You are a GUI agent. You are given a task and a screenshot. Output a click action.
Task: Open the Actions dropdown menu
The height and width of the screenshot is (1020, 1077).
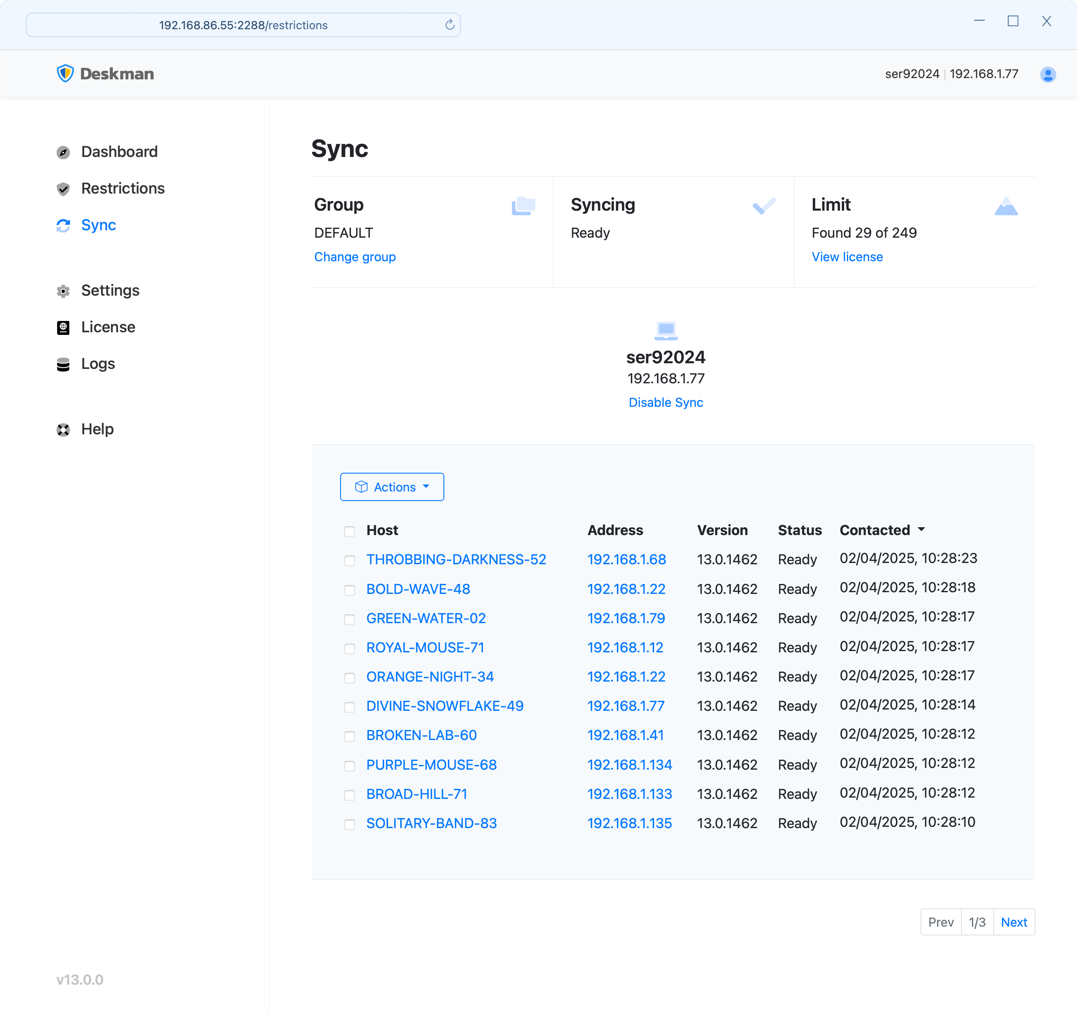tap(392, 487)
